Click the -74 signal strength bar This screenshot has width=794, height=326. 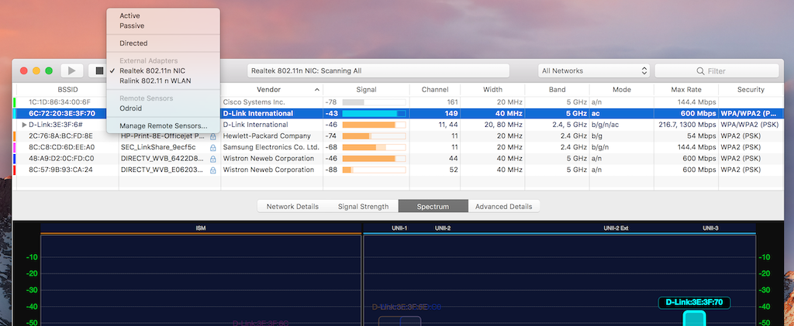tap(375, 136)
